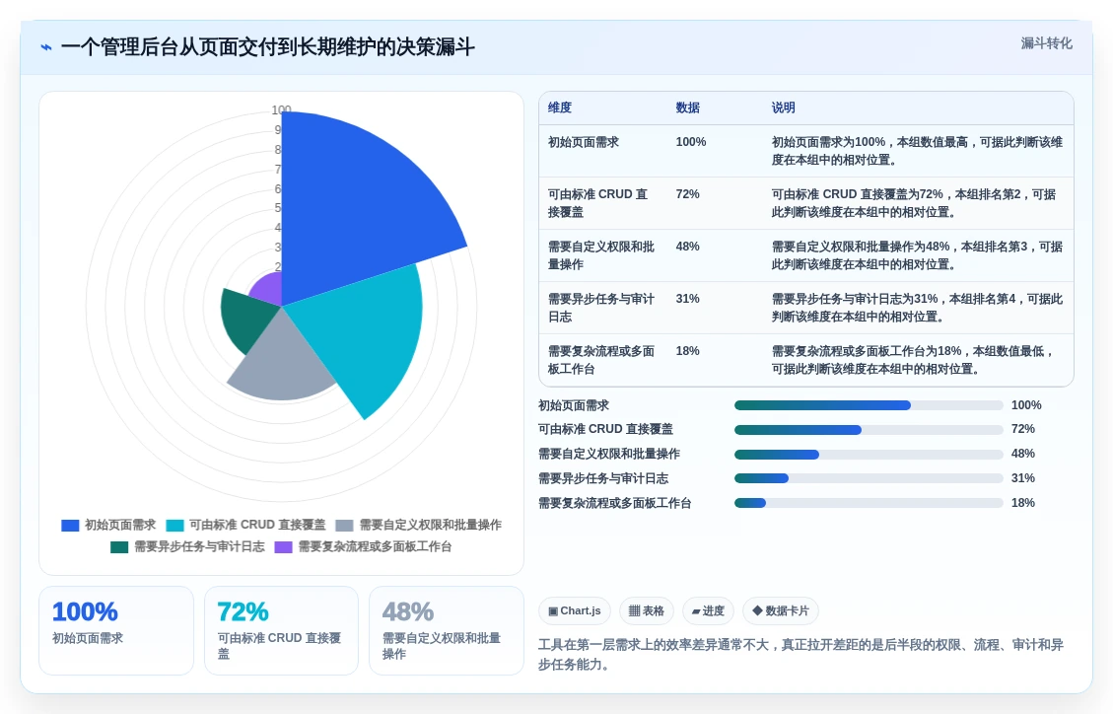Click the 数据 column header
Screen dimensions: 1113x714
(x=687, y=107)
